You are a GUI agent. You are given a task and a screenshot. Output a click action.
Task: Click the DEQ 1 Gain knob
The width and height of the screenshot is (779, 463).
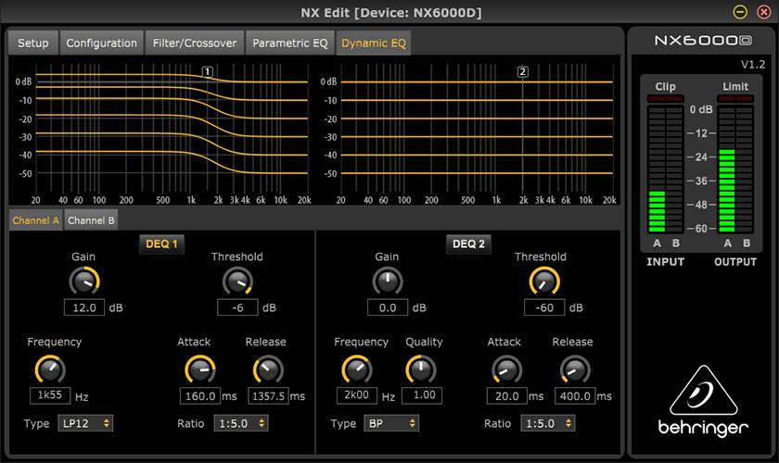(x=84, y=281)
